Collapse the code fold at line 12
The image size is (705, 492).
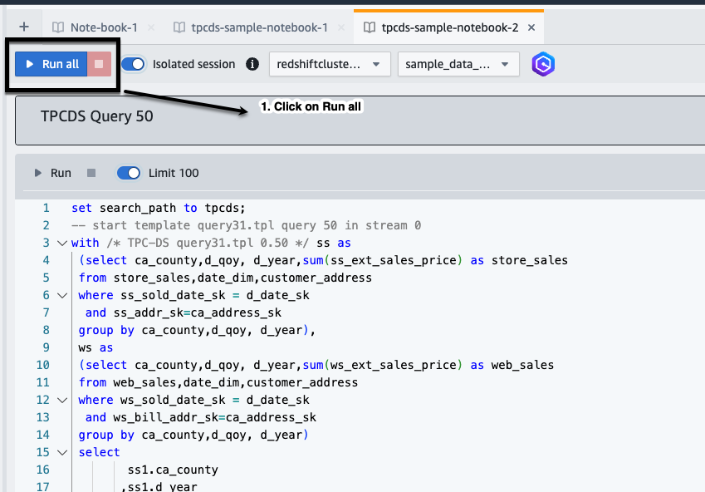(x=62, y=401)
